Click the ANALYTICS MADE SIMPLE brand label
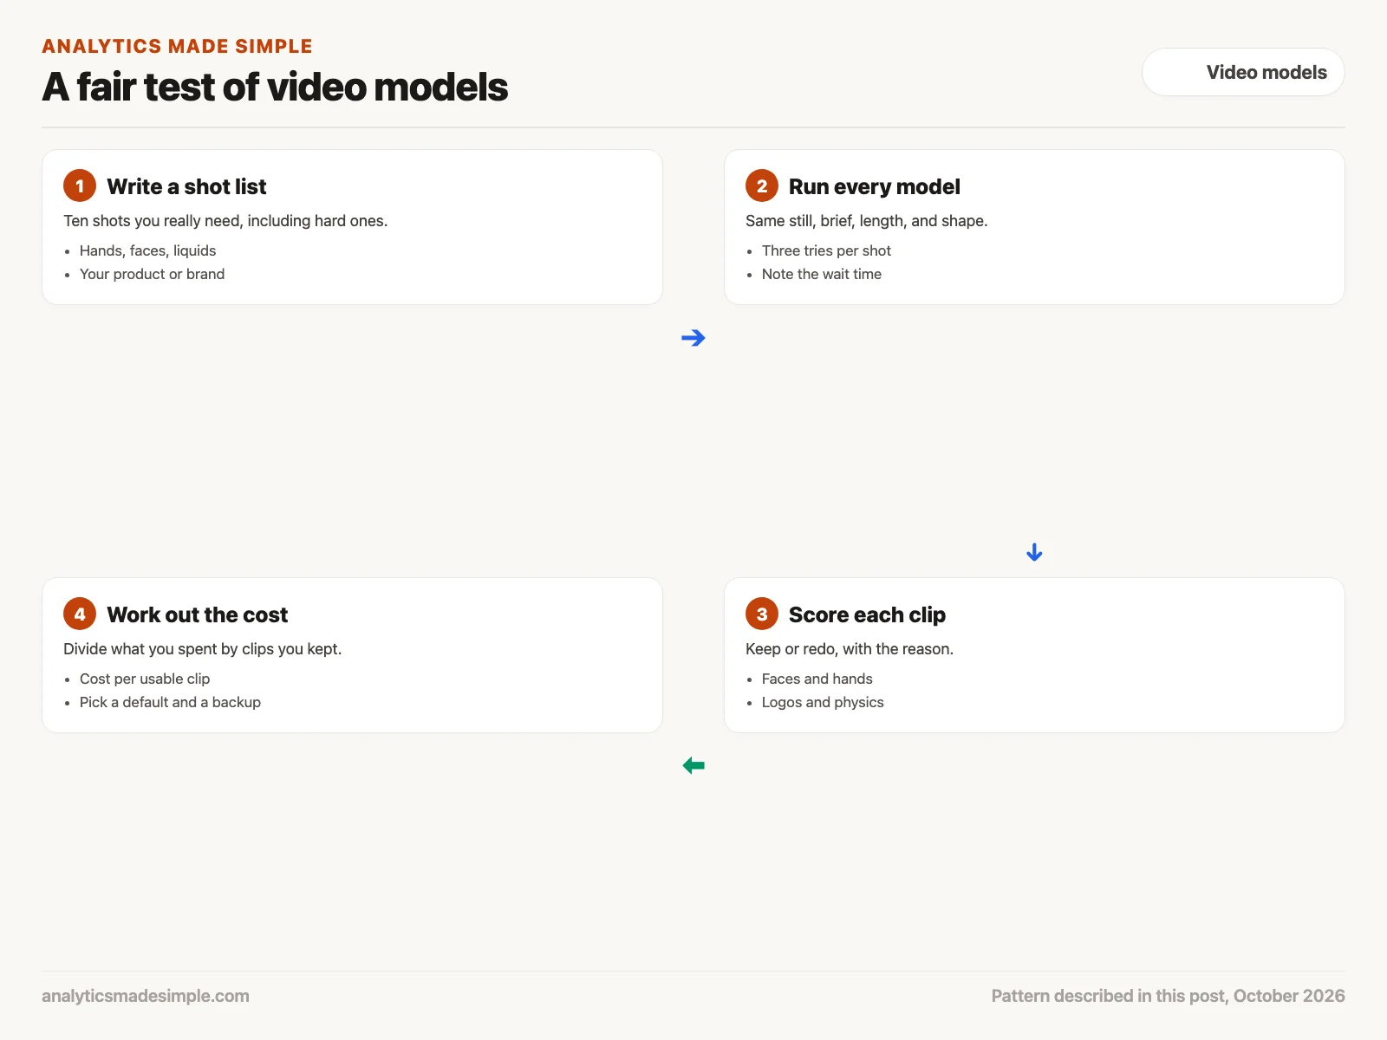This screenshot has height=1040, width=1387. 177,46
